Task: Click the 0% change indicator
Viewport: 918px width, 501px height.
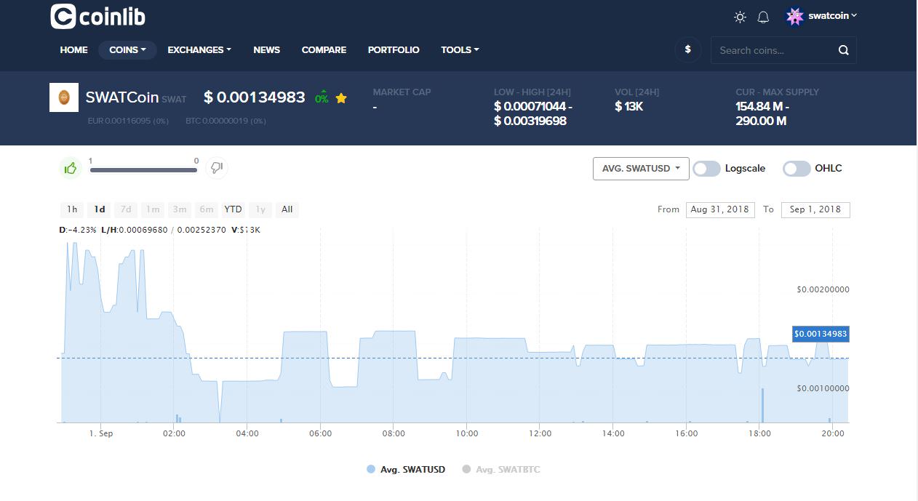Action: [x=322, y=97]
